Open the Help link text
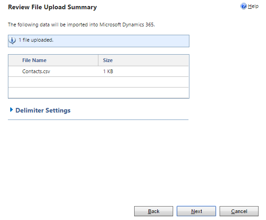The height and width of the screenshot is (220, 266). pyautogui.click(x=253, y=6)
